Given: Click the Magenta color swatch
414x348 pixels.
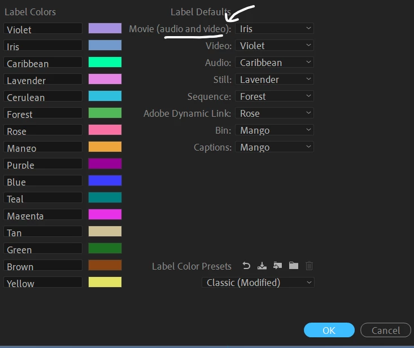Looking at the screenshot, I should click(x=105, y=214).
